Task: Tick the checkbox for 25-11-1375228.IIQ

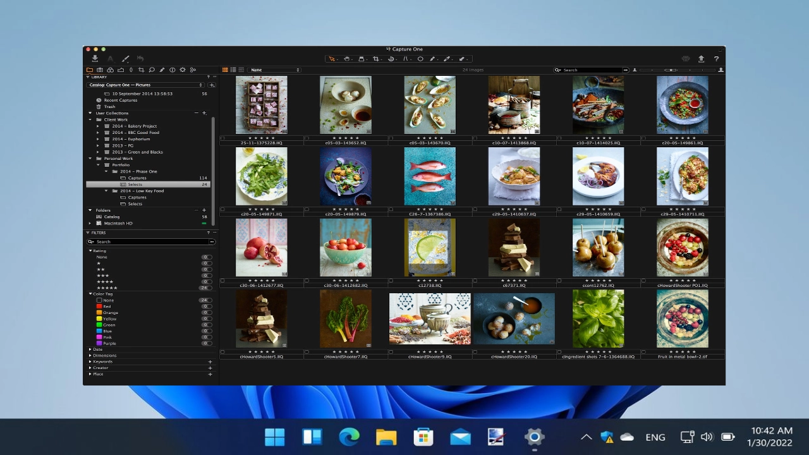Action: [x=222, y=138]
